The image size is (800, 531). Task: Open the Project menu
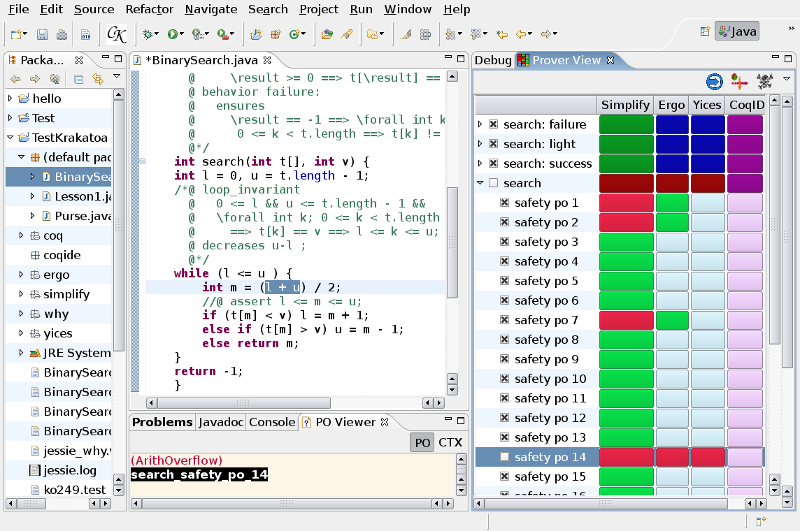tap(318, 9)
